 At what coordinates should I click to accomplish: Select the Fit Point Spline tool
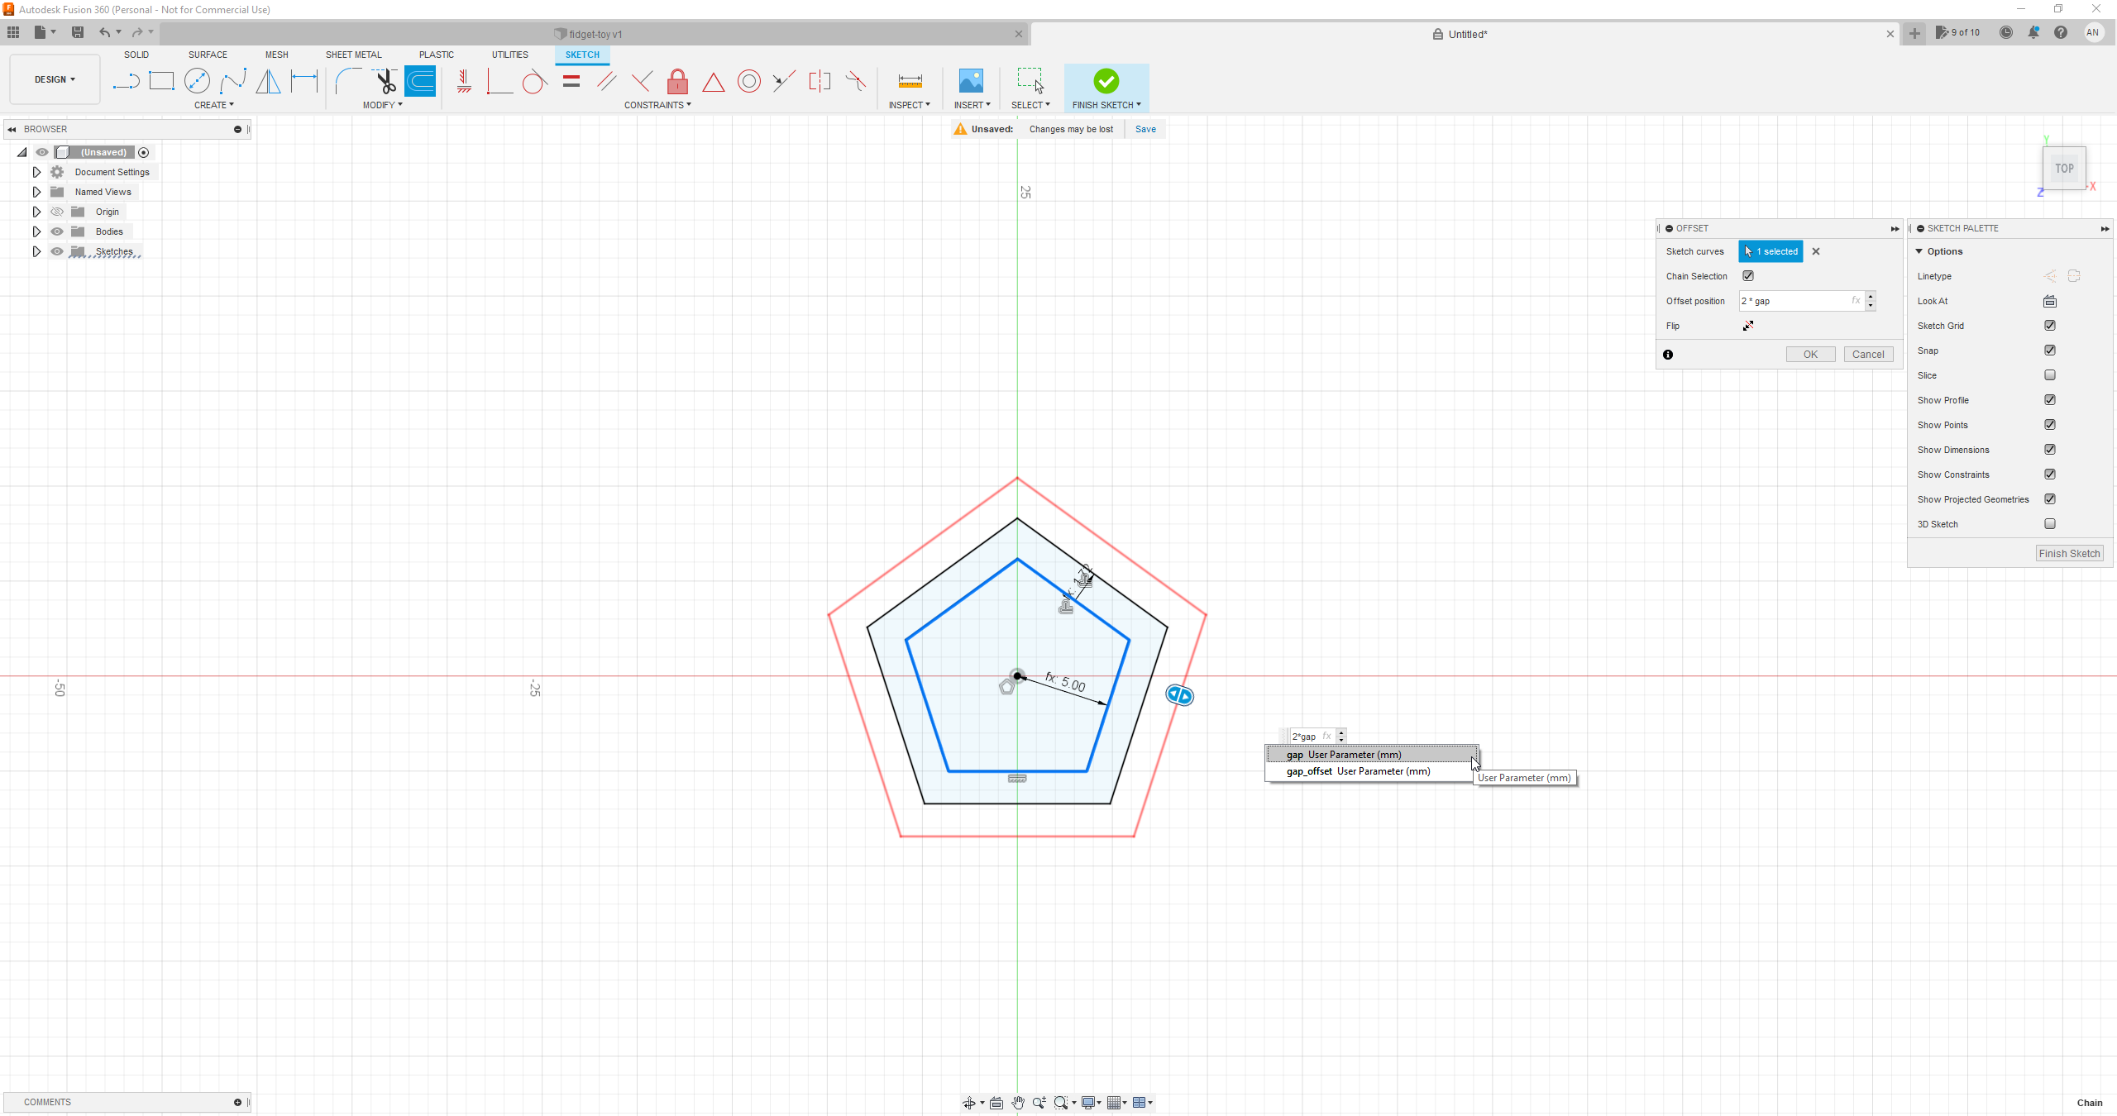point(234,81)
